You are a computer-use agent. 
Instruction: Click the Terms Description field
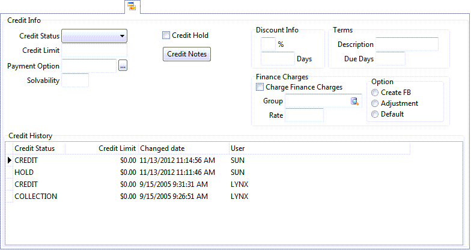407,44
